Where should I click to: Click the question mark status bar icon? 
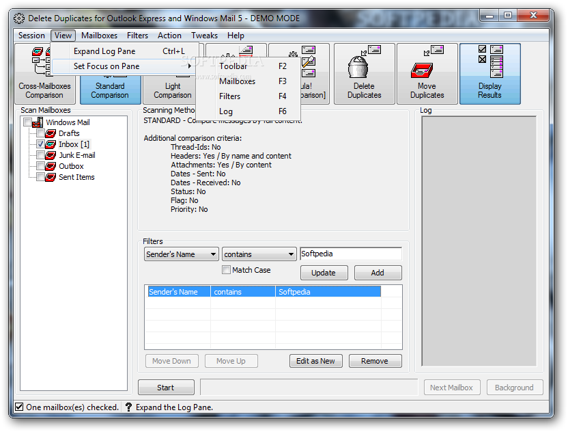pyautogui.click(x=128, y=407)
